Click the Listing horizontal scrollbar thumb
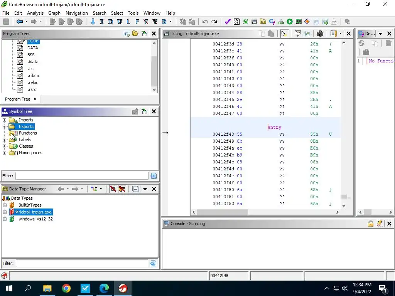The image size is (395, 296). pos(223,212)
